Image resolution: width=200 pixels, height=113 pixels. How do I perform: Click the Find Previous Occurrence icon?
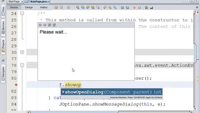point(82,8)
